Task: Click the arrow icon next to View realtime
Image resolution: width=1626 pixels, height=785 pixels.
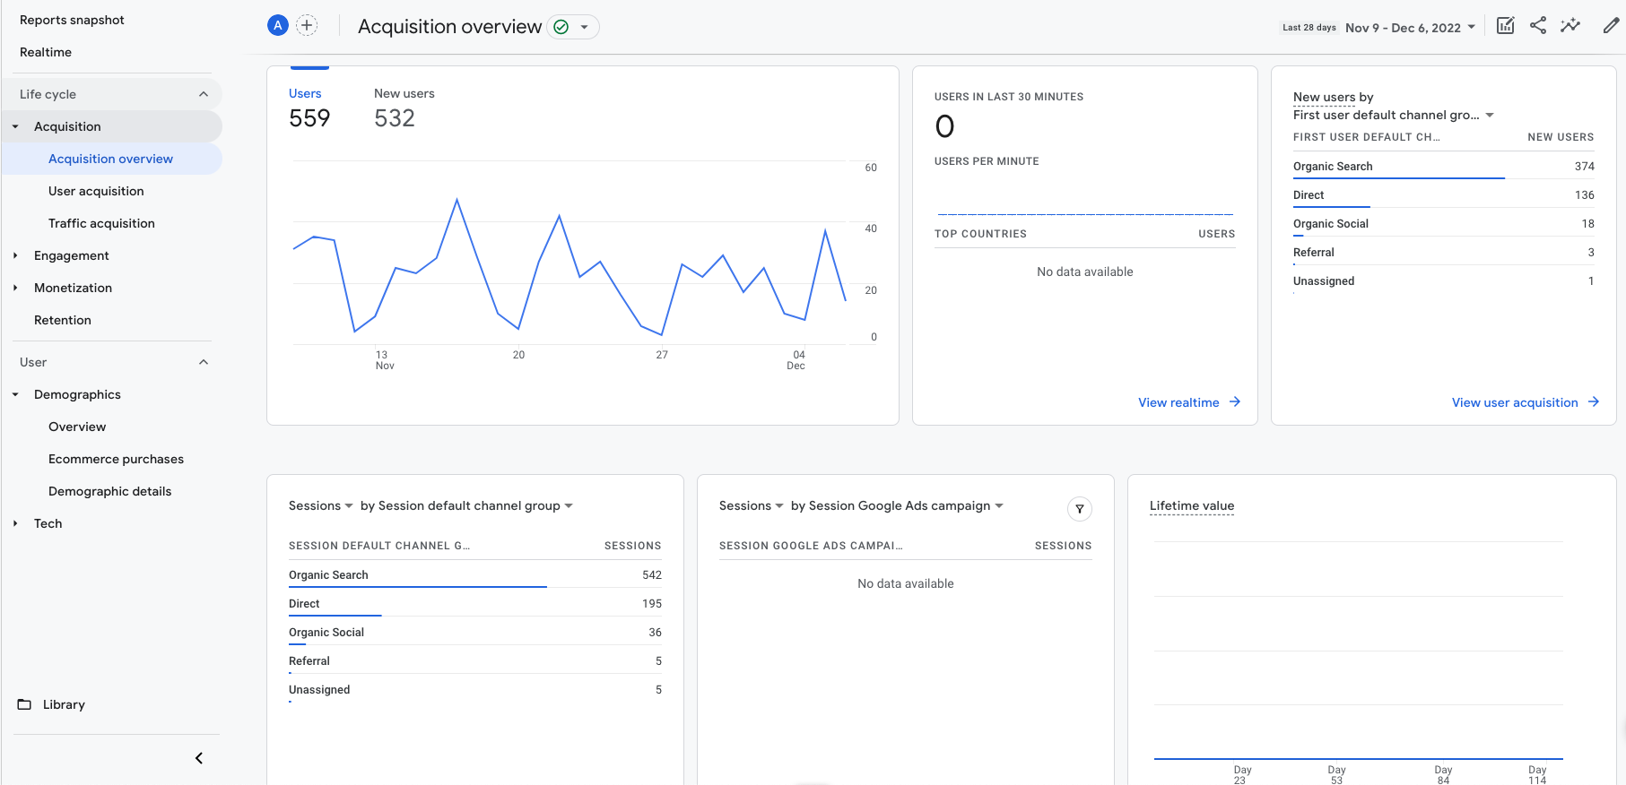Action: [1235, 401]
